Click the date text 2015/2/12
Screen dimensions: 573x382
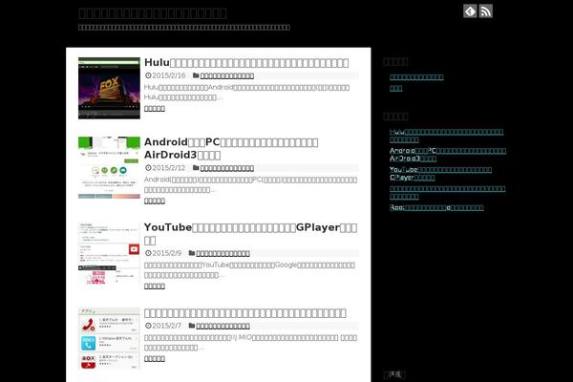pos(169,168)
